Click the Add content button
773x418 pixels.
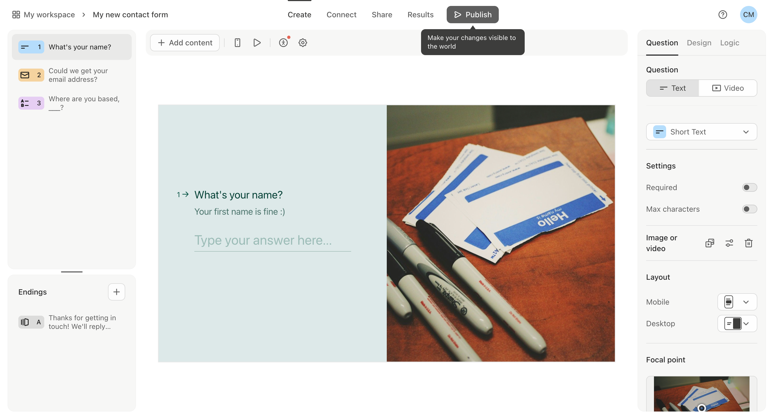[x=185, y=43]
